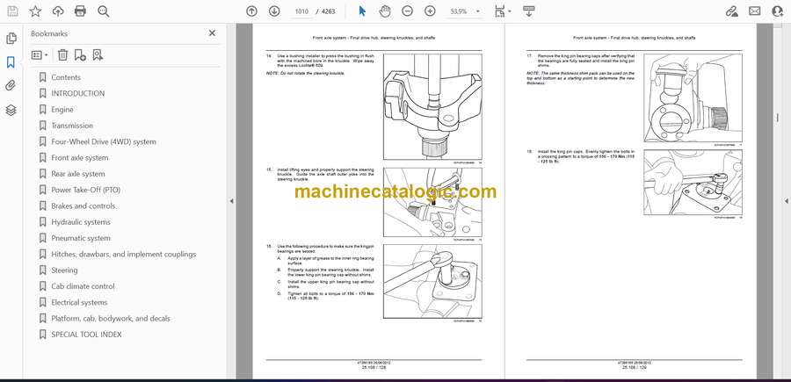The image size is (791, 382).
Task: Select the arrow selection tool
Action: [362, 11]
